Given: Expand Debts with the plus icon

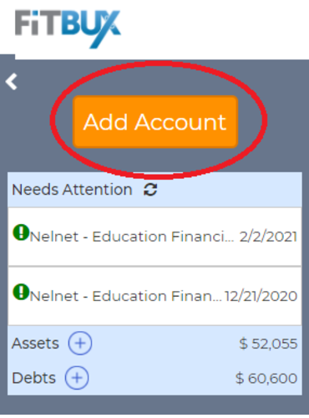Looking at the screenshot, I should [77, 378].
